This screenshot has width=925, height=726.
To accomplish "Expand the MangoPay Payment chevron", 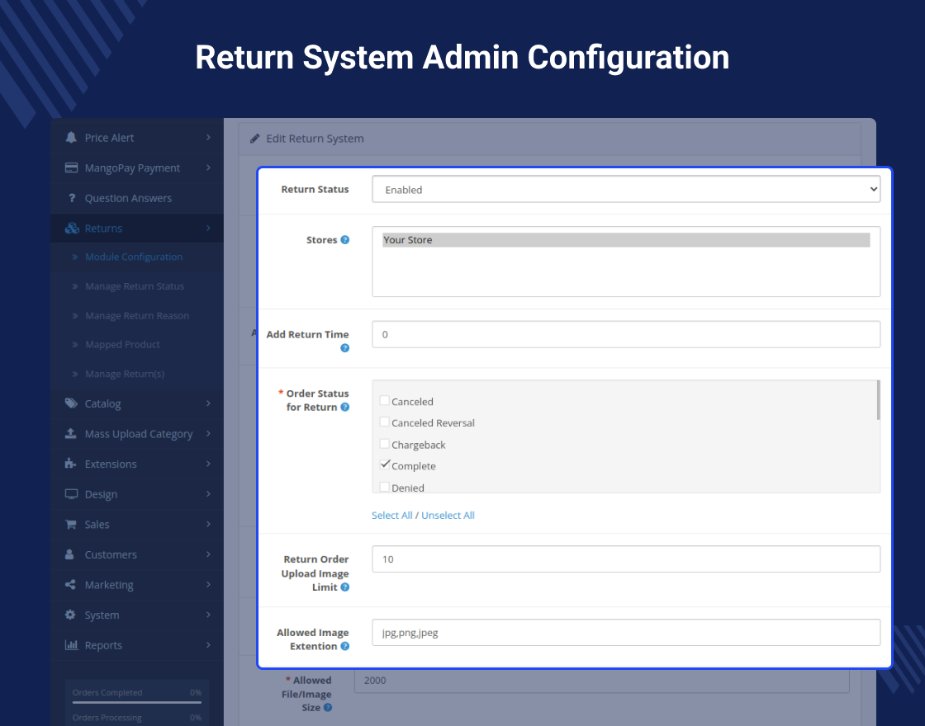I will (208, 168).
